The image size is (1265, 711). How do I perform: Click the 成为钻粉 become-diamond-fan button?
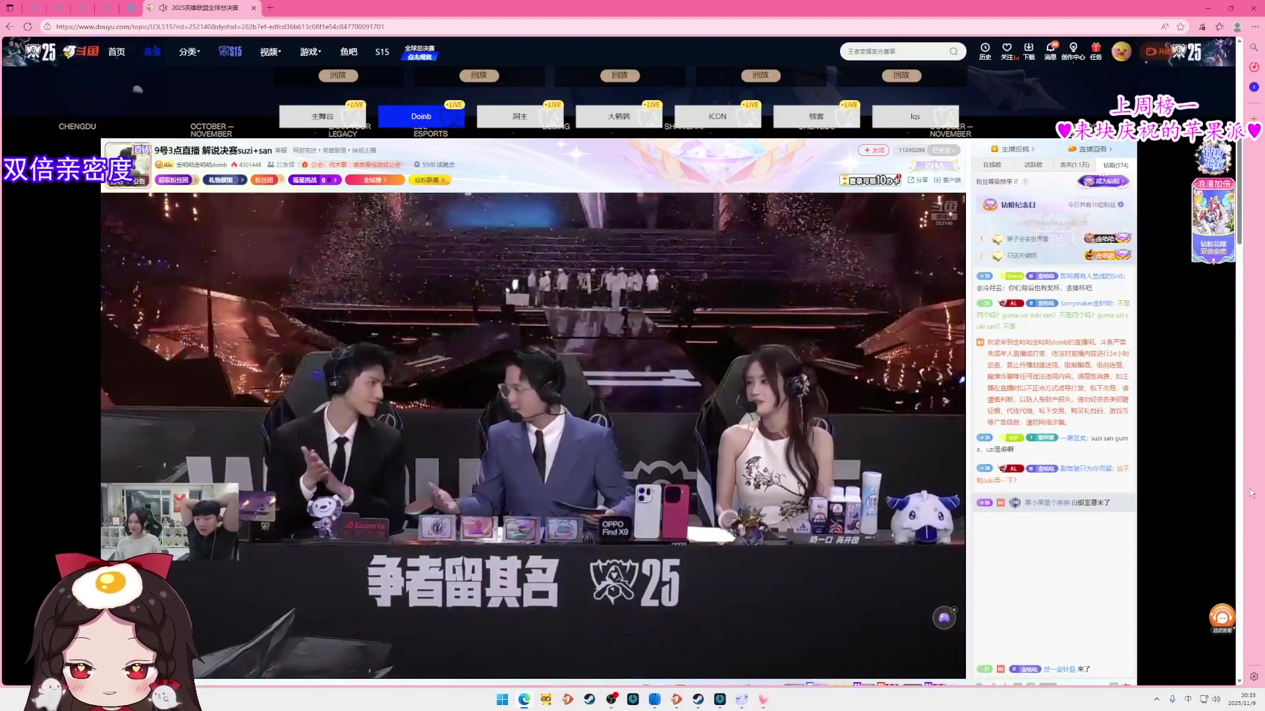pyautogui.click(x=1104, y=181)
